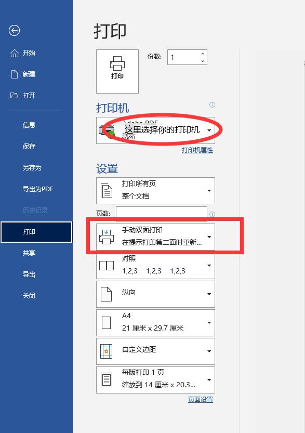Image resolution: width=305 pixels, height=433 pixels.
Task: Select 导出为PDF in the sidebar menu
Action: click(x=38, y=189)
